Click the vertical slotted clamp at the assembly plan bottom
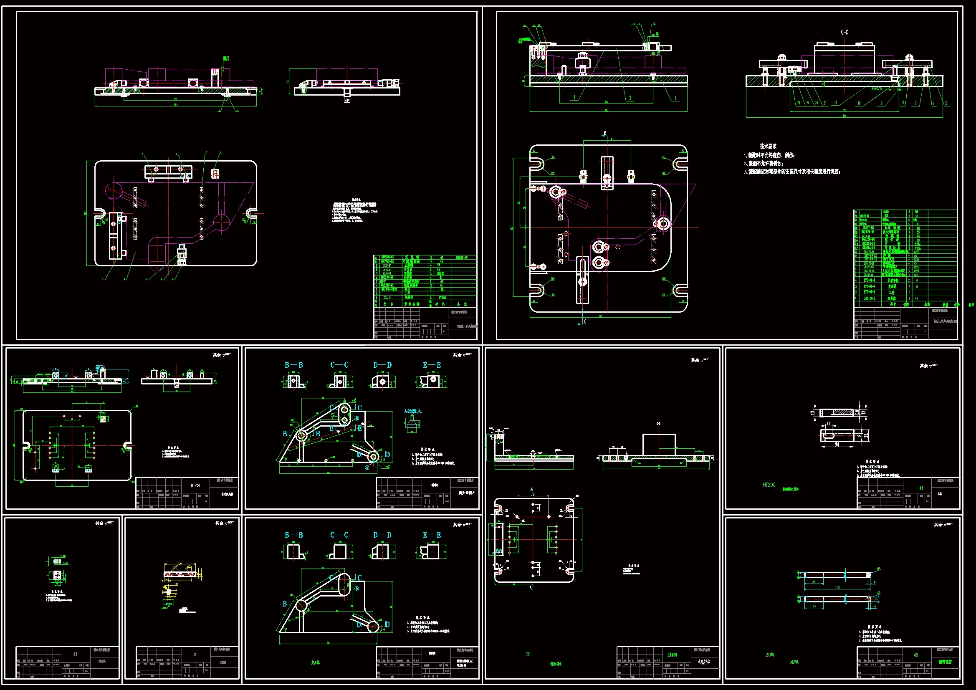Screen dimensions: 976x690 pyautogui.click(x=582, y=280)
